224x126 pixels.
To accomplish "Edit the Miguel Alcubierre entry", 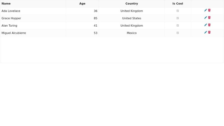I will coord(206,32).
